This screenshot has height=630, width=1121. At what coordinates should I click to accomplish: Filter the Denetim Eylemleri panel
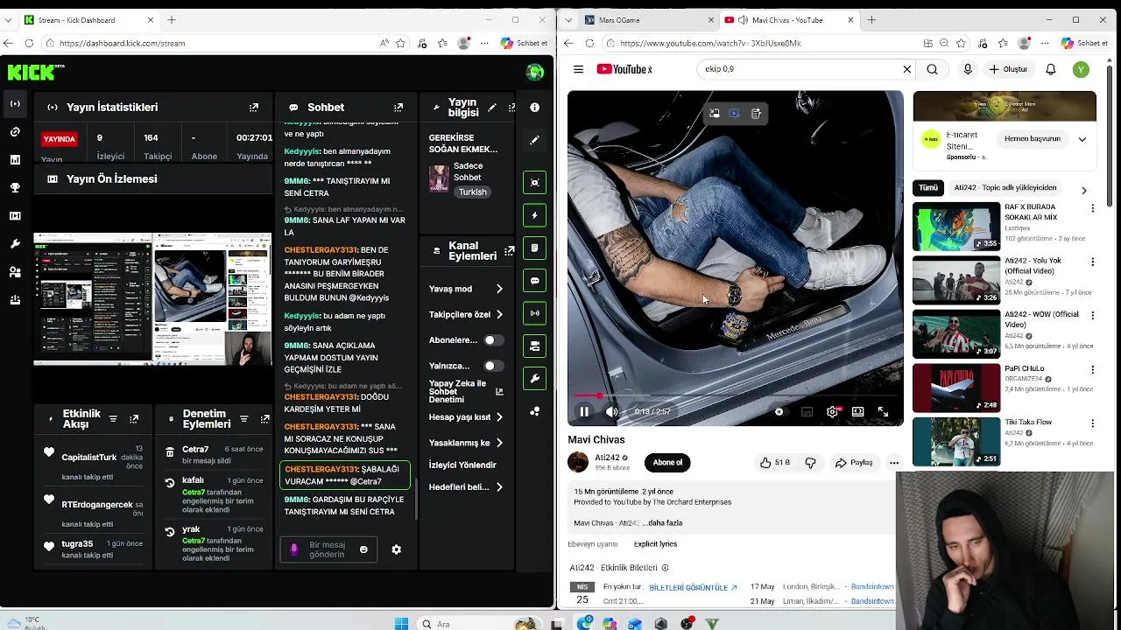(243, 419)
